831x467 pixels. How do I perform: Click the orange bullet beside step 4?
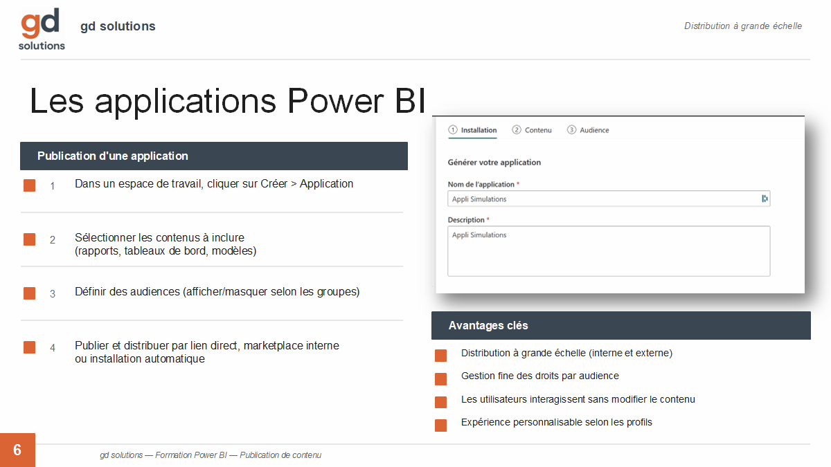[x=29, y=347]
